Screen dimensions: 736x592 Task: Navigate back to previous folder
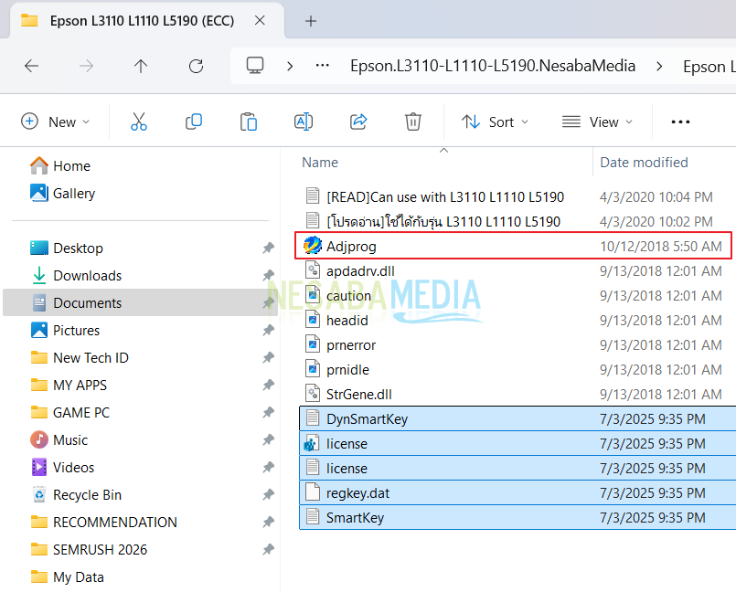pos(31,66)
